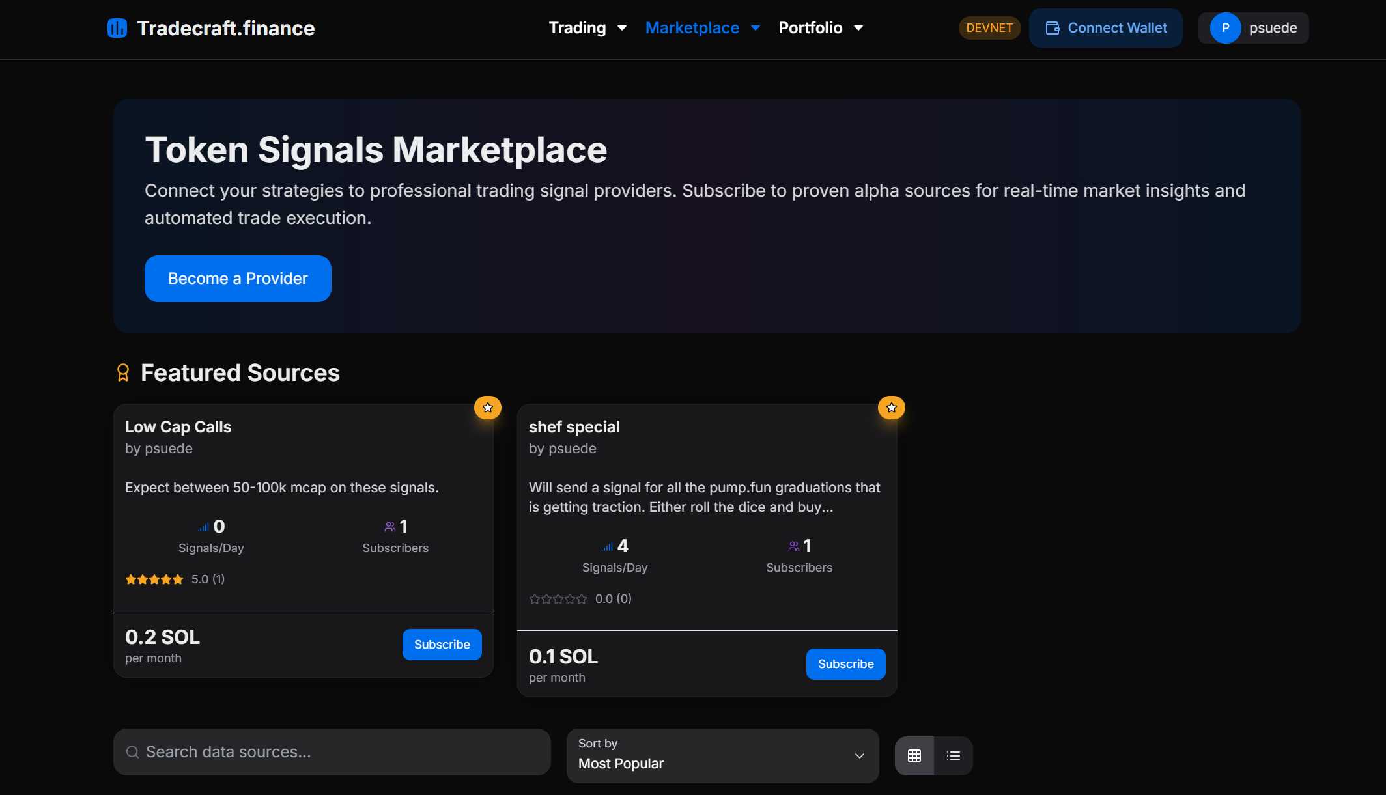Click the Become a Provider button
This screenshot has width=1386, height=795.
238,279
